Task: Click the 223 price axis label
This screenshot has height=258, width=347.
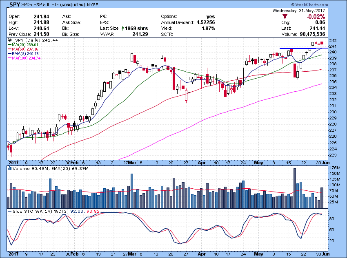Action: 333,155
